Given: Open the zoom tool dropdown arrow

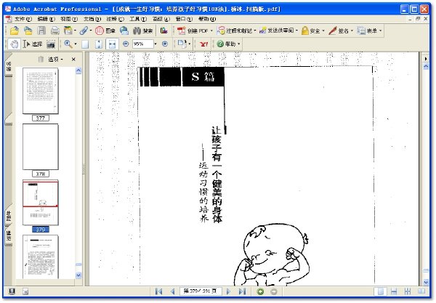Looking at the screenshot, I should click(76, 44).
